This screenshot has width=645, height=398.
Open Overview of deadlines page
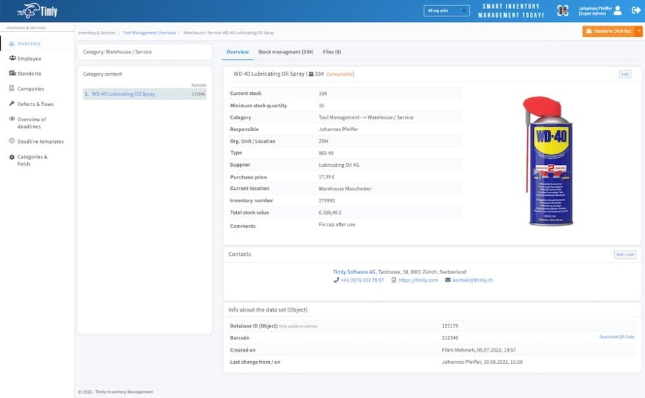[x=32, y=123]
